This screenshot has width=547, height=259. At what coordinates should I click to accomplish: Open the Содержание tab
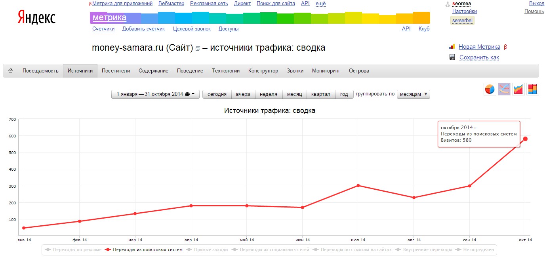click(x=153, y=71)
